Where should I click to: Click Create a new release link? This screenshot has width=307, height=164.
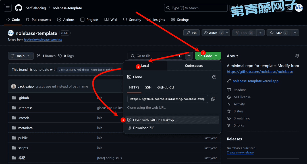pos(240,152)
